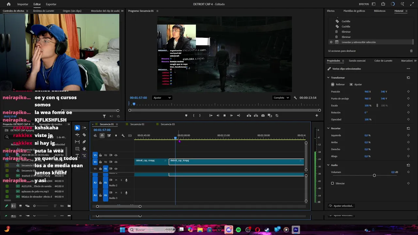Collapse the Transformar section
418x235 pixels.
328,78
